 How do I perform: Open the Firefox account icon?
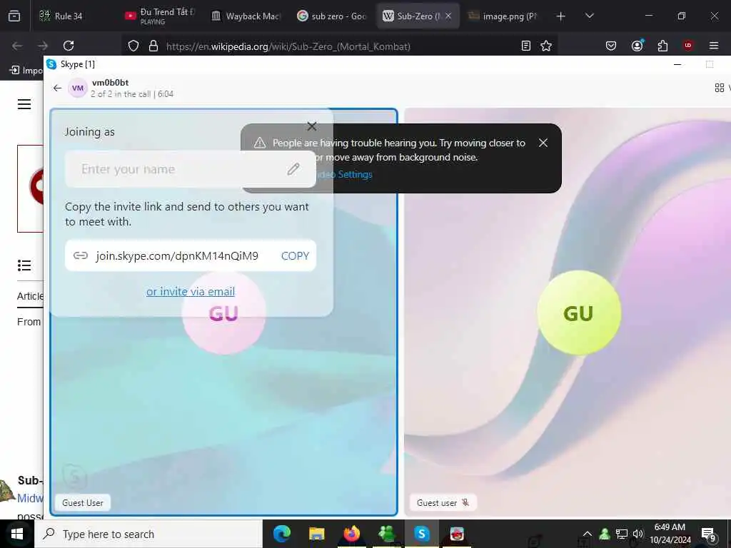pos(637,46)
